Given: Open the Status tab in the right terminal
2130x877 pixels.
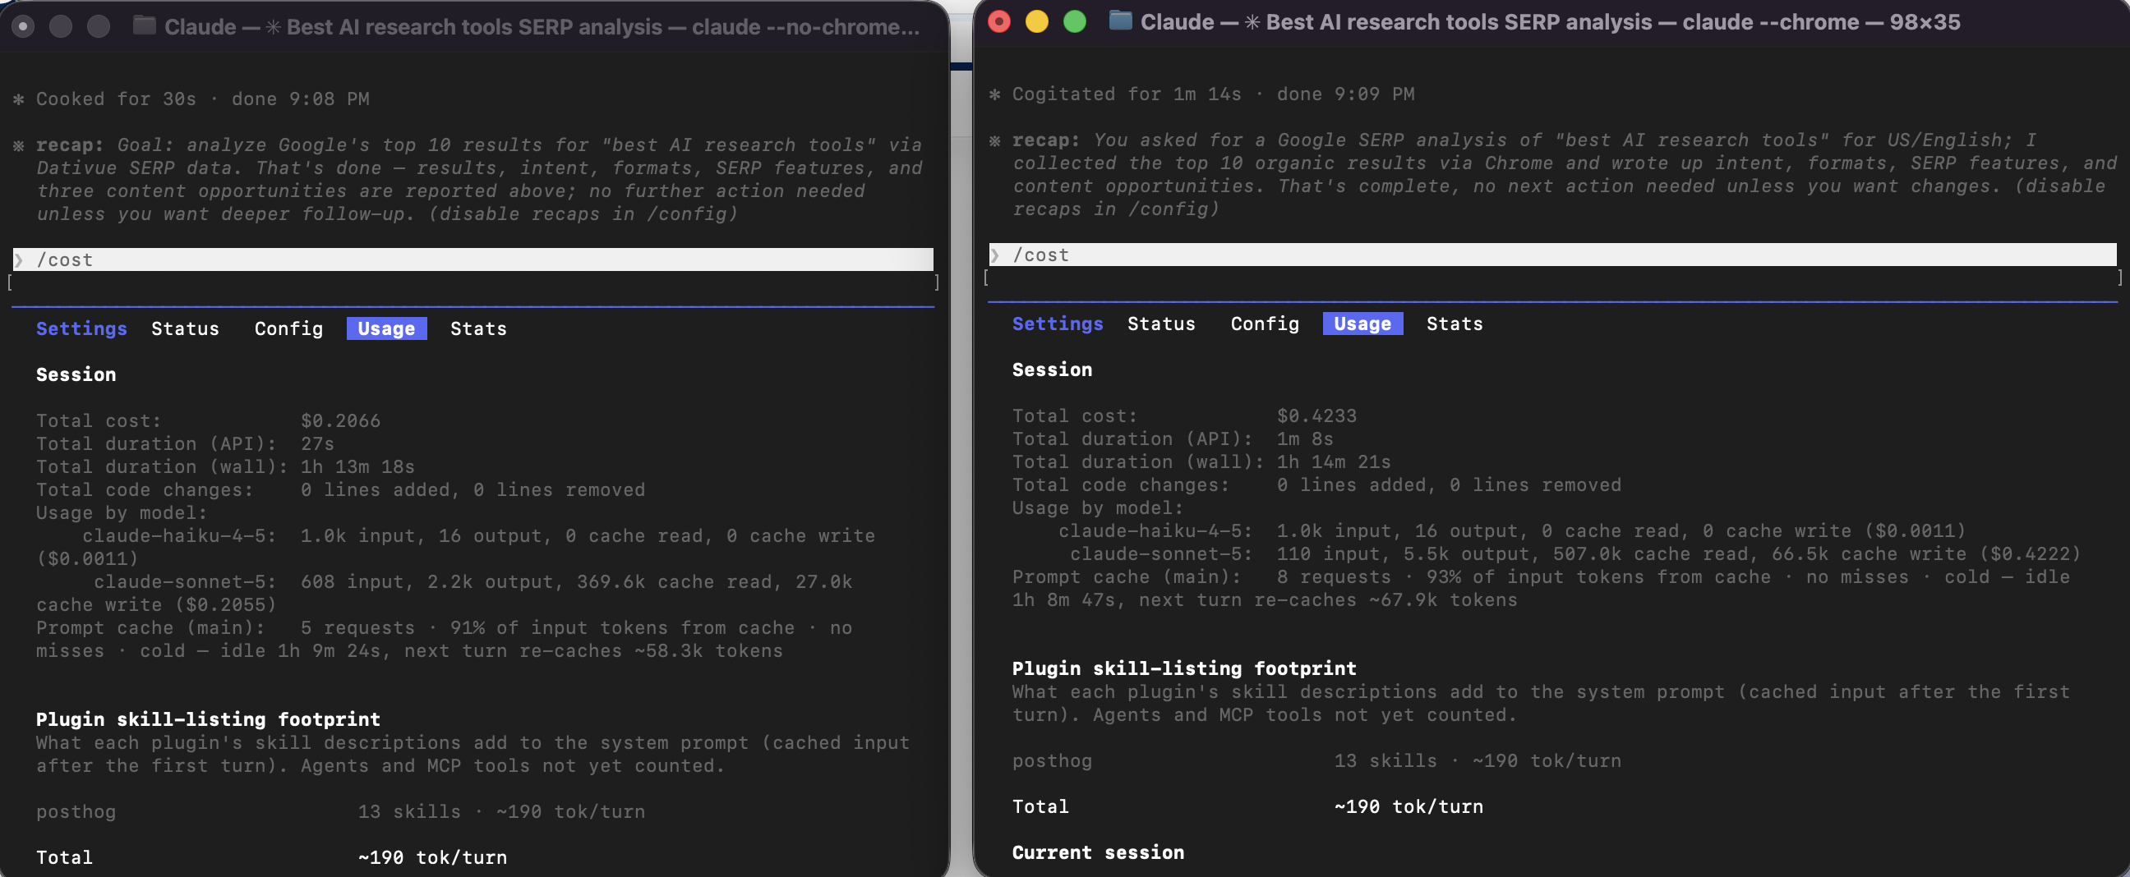Looking at the screenshot, I should click(1161, 324).
